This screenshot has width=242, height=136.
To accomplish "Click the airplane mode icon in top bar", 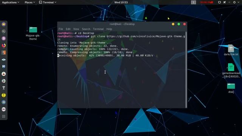I will coord(225,2).
